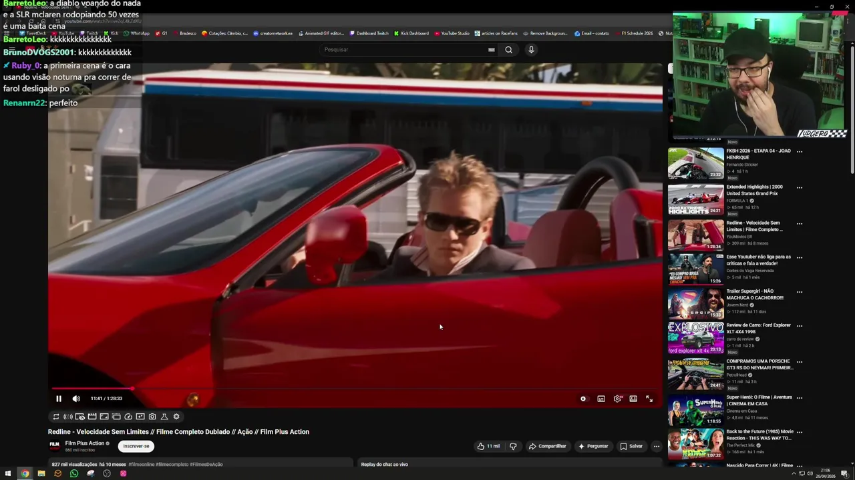Image resolution: width=855 pixels, height=480 pixels.
Task: Open the Film Plus Action channel
Action: tap(85, 443)
